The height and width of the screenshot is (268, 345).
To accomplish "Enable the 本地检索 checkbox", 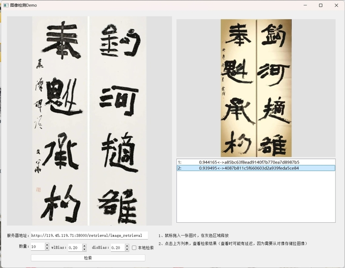I will 134,248.
